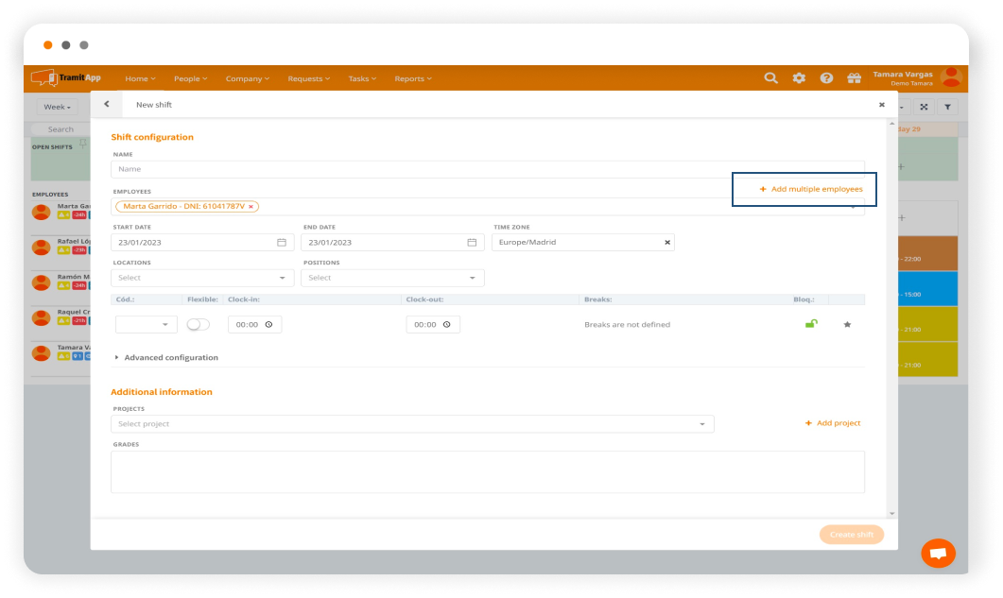Toggle the green shift lock icon
This screenshot has width=1003, height=598.
pos(810,324)
